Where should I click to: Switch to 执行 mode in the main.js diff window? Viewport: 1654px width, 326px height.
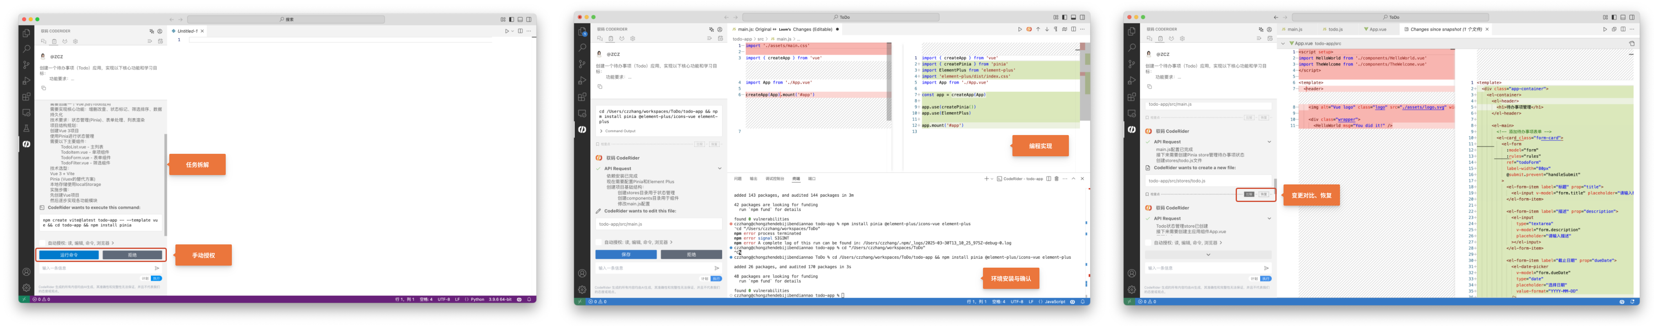716,279
